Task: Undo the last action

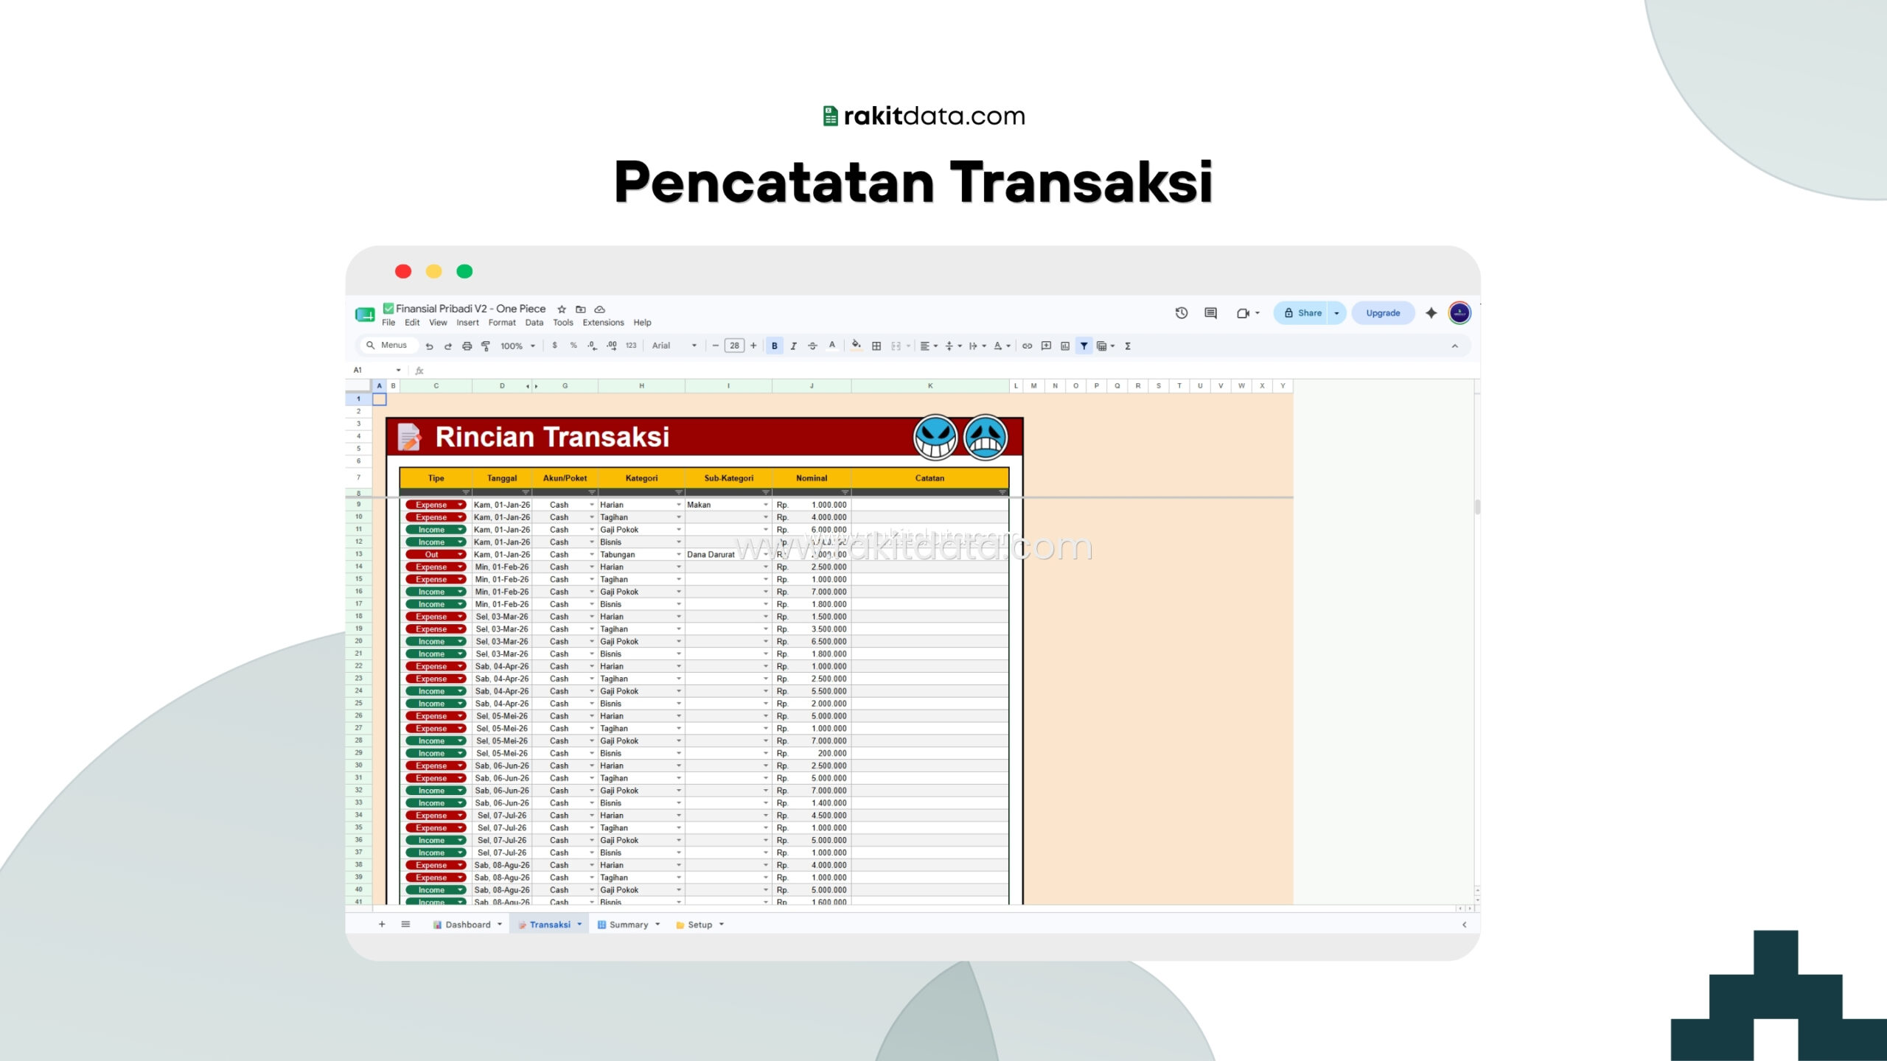Action: pyautogui.click(x=429, y=346)
